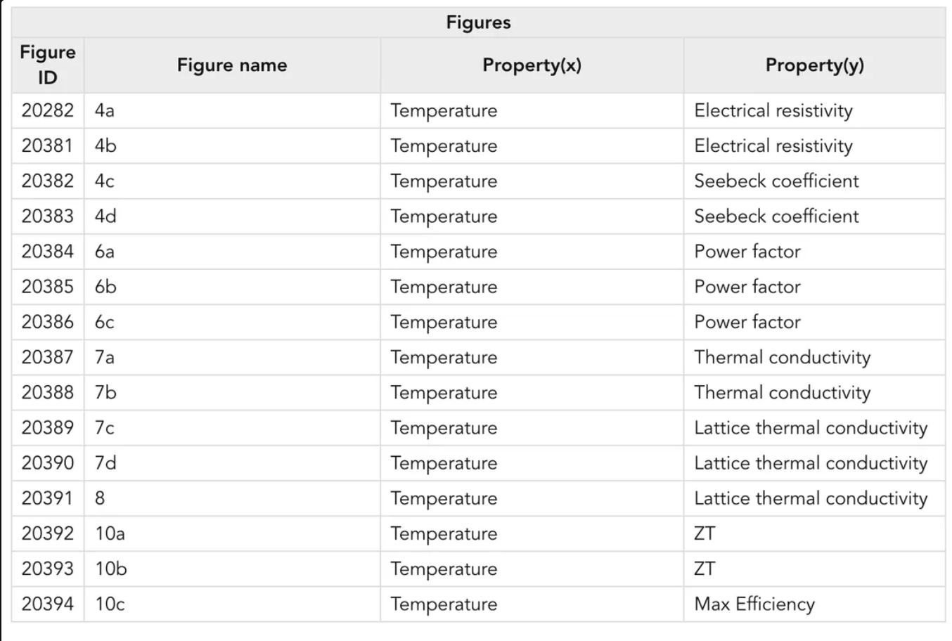Select figure name 4d cell
This screenshot has height=641, width=952.
point(232,216)
